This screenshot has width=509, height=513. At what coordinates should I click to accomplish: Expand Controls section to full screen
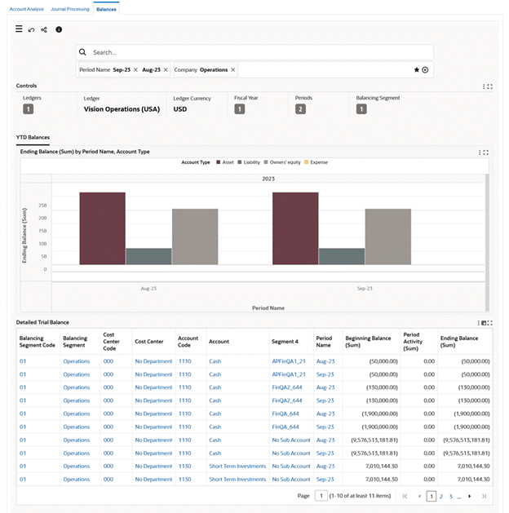489,86
